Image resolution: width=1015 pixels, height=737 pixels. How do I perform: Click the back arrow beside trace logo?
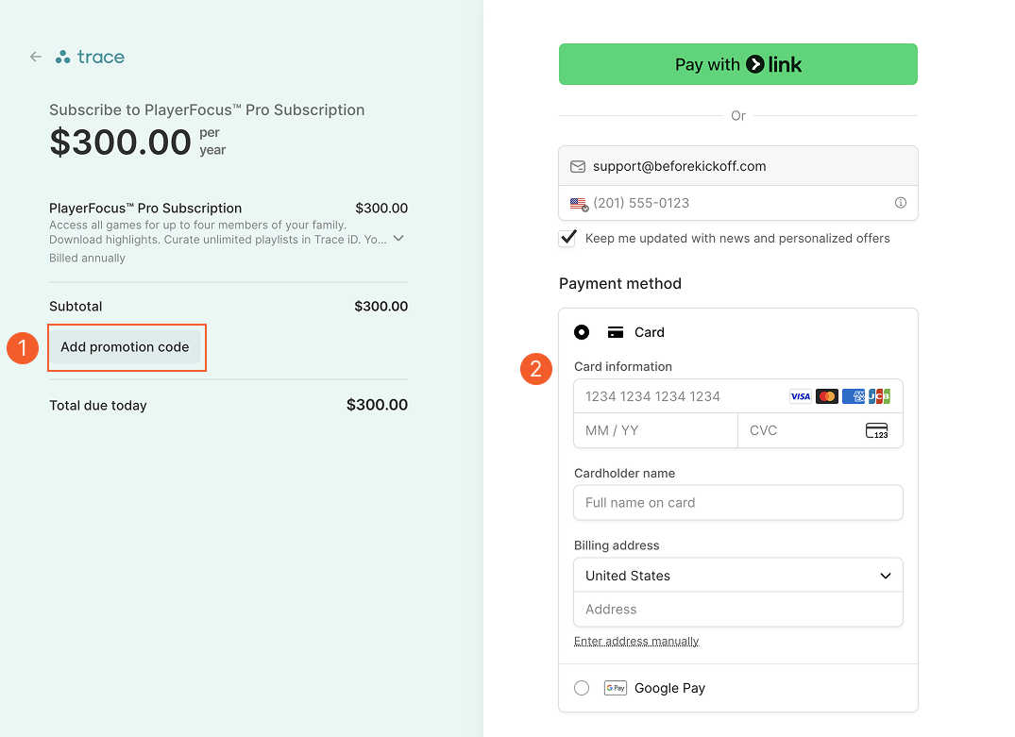coord(36,57)
